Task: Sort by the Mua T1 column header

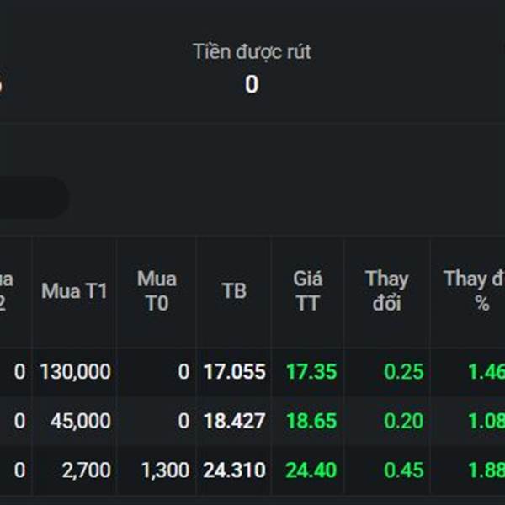Action: [74, 291]
